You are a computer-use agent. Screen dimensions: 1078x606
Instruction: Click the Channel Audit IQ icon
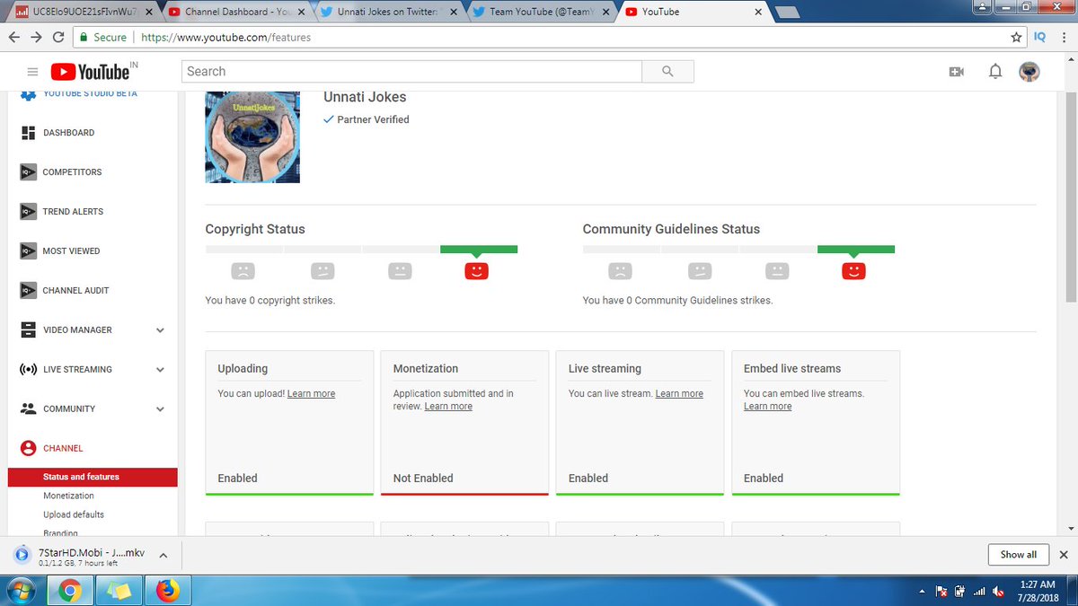point(28,291)
